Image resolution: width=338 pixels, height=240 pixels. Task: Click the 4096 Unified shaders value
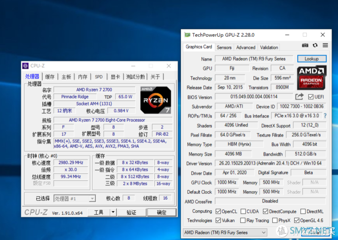[236, 125]
